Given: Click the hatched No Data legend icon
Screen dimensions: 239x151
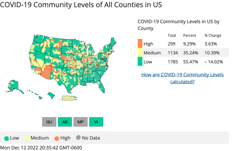Looking at the screenshot, I should tap(79, 138).
